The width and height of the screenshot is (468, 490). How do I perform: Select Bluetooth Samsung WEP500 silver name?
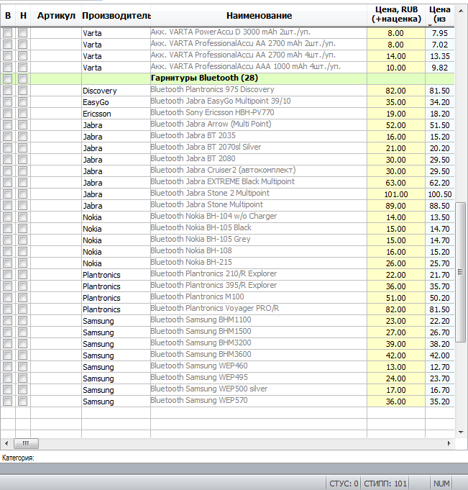pyautogui.click(x=209, y=389)
